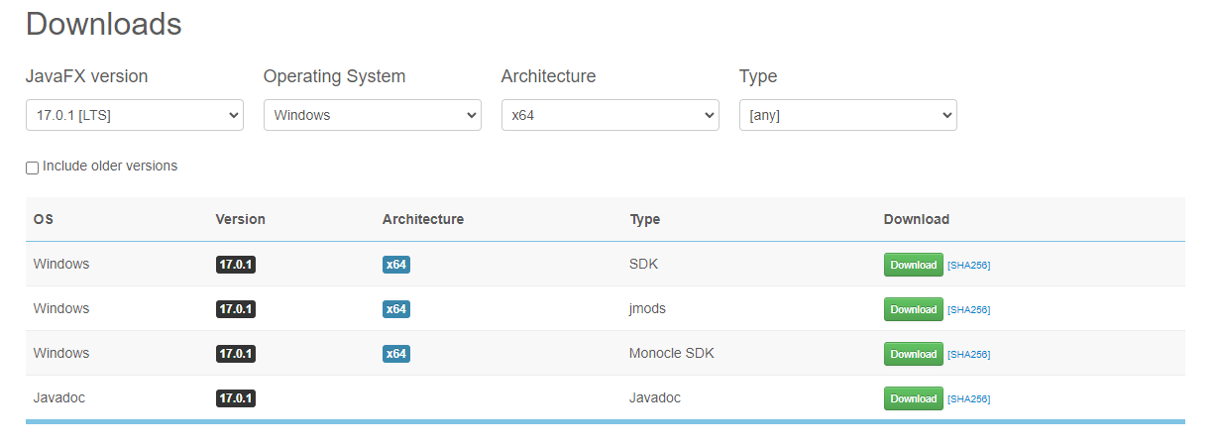The width and height of the screenshot is (1220, 448).
Task: Click the 17.0.1 version badge in Javadoc row
Action: [x=236, y=398]
